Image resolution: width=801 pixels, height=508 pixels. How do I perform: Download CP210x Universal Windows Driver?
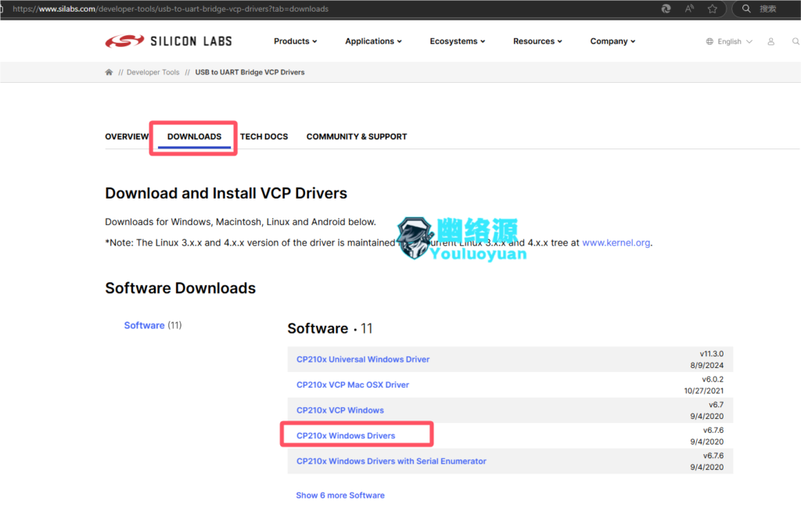coord(363,359)
